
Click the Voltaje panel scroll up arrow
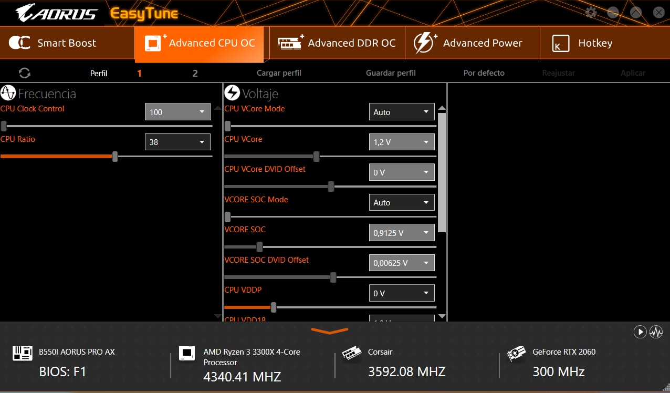tap(442, 109)
